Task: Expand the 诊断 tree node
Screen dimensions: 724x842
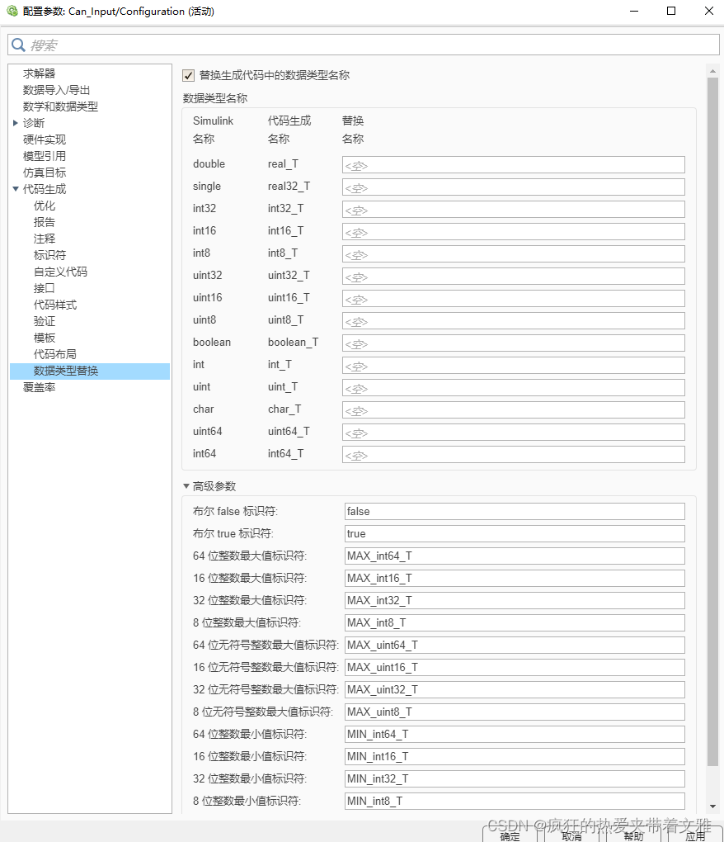Action: click(15, 122)
